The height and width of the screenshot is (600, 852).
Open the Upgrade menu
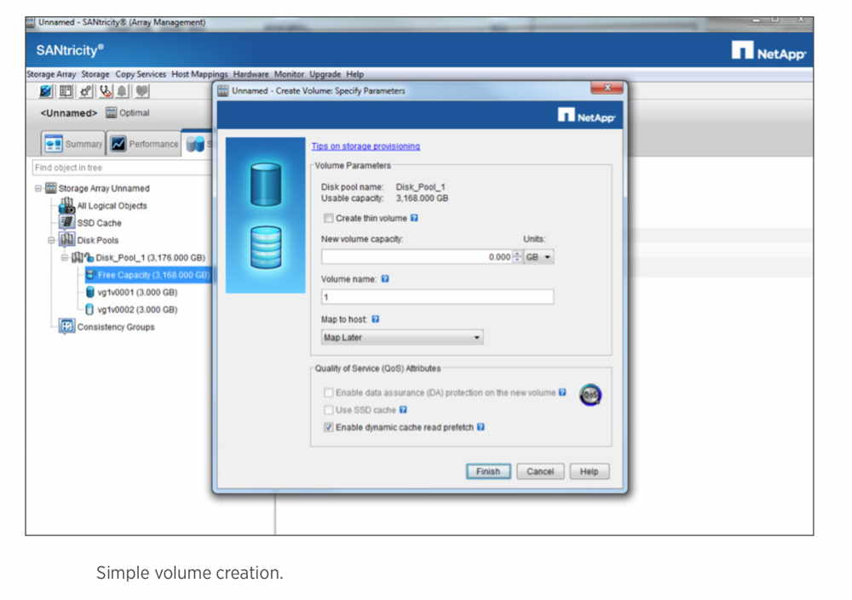tap(325, 74)
